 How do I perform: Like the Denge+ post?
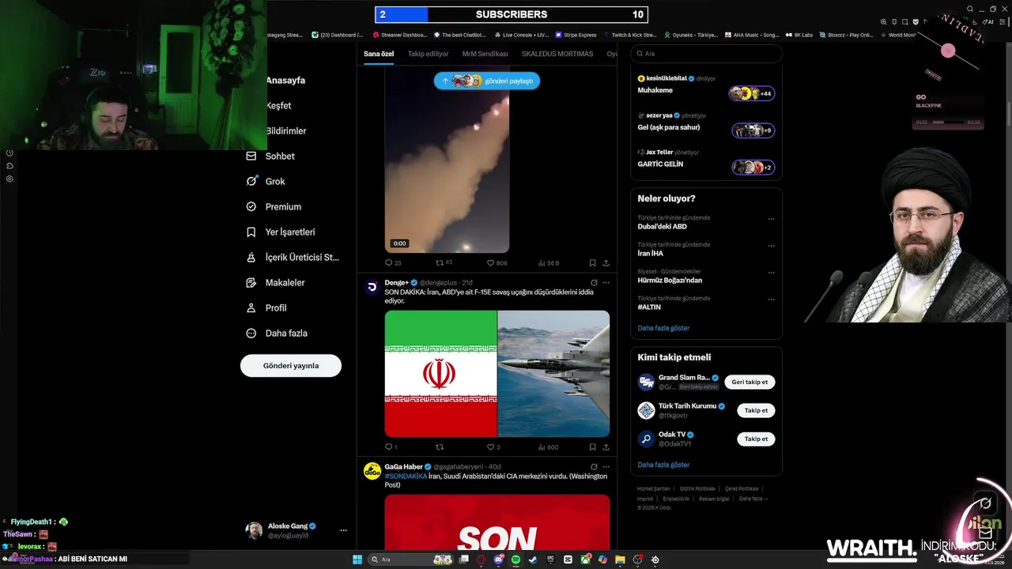493,447
